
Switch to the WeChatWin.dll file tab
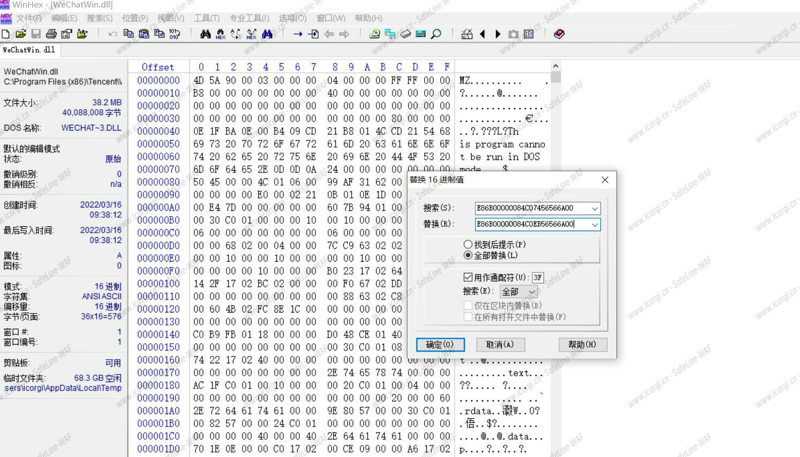click(x=29, y=50)
